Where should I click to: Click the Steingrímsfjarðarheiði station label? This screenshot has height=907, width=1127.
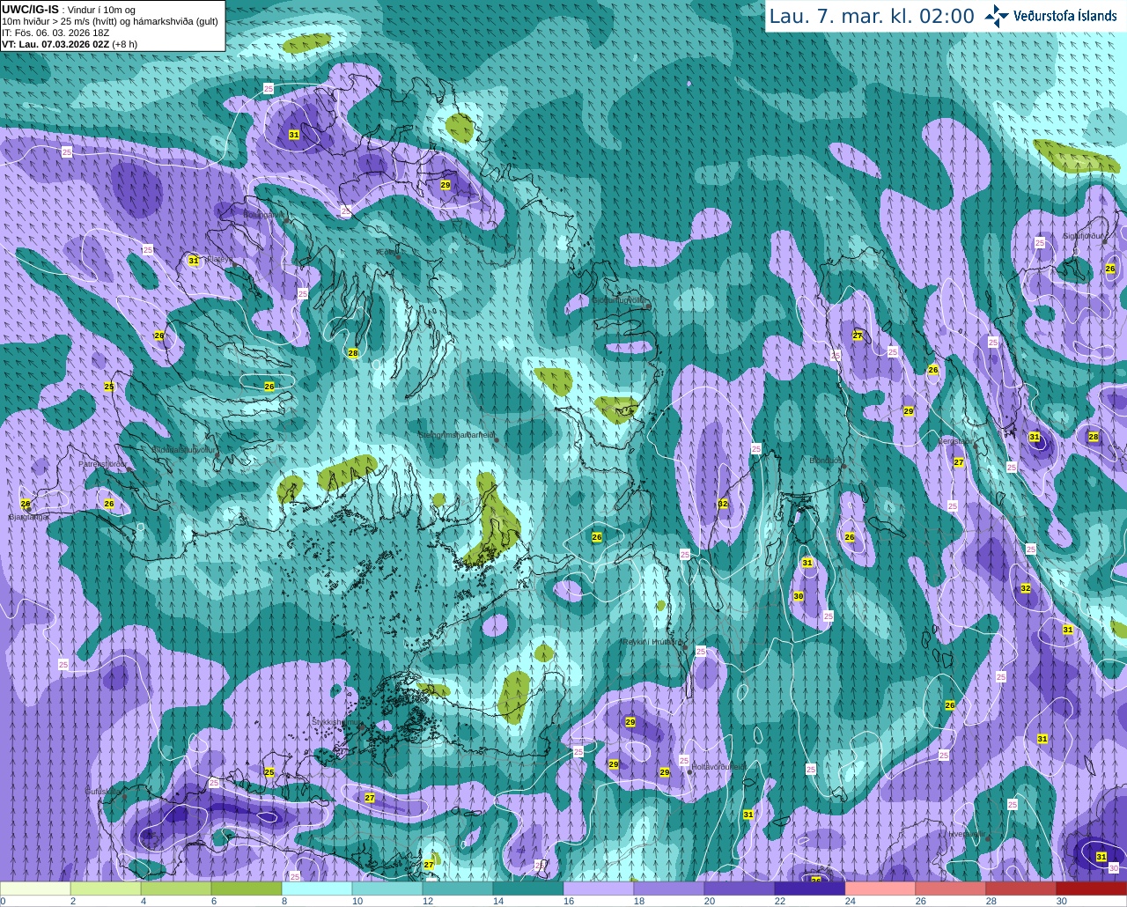point(456,435)
